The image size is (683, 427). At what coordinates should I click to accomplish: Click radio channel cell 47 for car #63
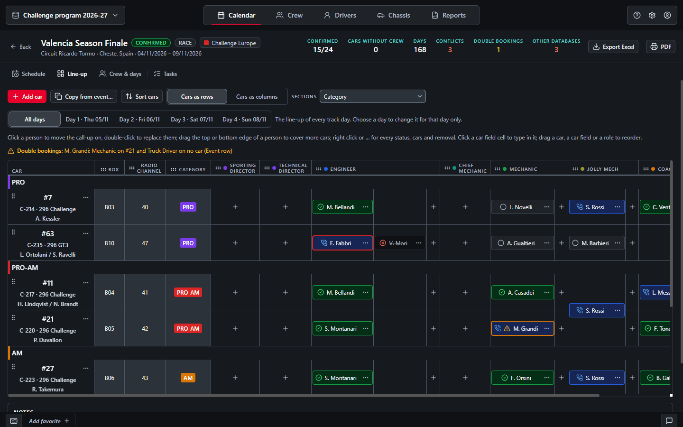coord(145,243)
